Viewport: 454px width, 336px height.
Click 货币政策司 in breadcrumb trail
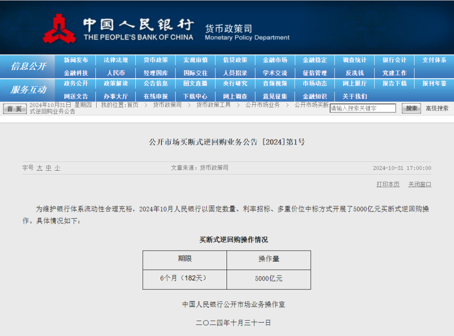pyautogui.click(x=167, y=105)
